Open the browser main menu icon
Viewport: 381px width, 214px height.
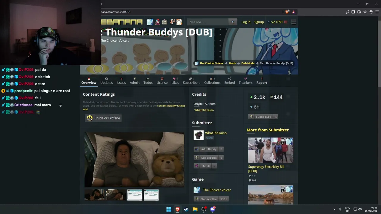coord(377,12)
